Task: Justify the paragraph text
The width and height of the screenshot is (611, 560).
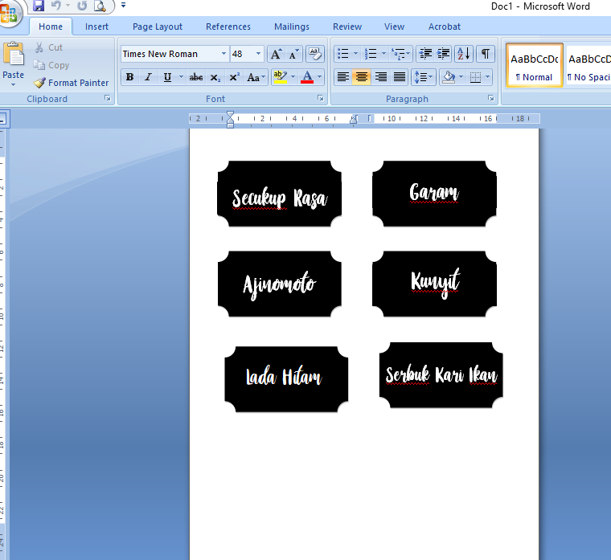Action: [400, 77]
